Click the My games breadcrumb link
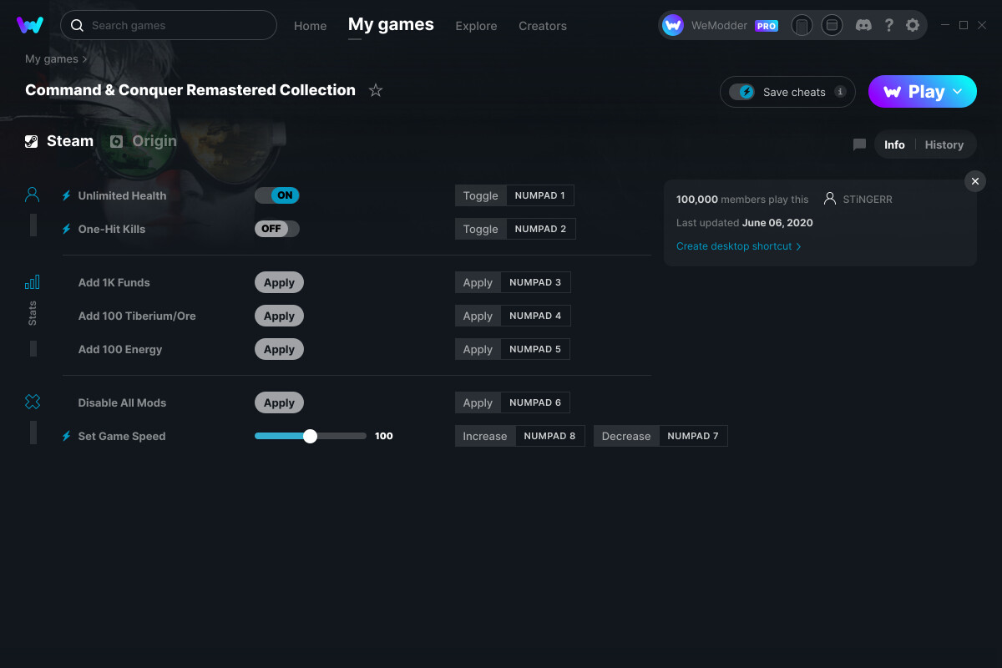 52,59
